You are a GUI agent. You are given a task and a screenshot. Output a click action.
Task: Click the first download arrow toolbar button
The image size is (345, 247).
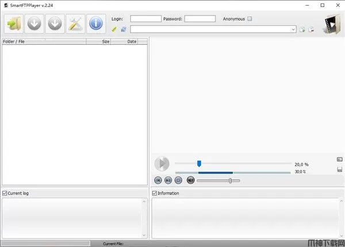pyautogui.click(x=34, y=24)
